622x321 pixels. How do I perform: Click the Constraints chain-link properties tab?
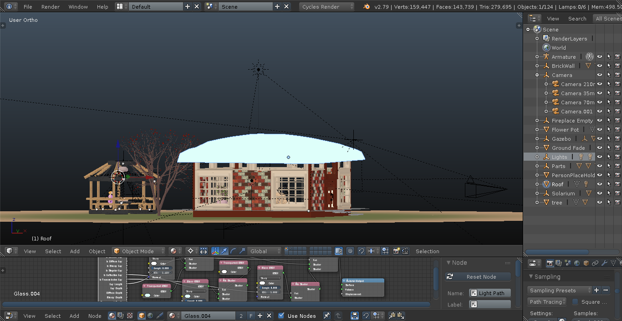point(595,263)
